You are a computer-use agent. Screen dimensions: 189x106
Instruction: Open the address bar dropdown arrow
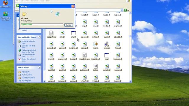tap(122, 10)
